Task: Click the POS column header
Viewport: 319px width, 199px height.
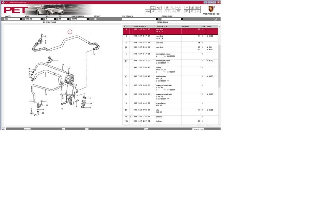Action: 126,27
